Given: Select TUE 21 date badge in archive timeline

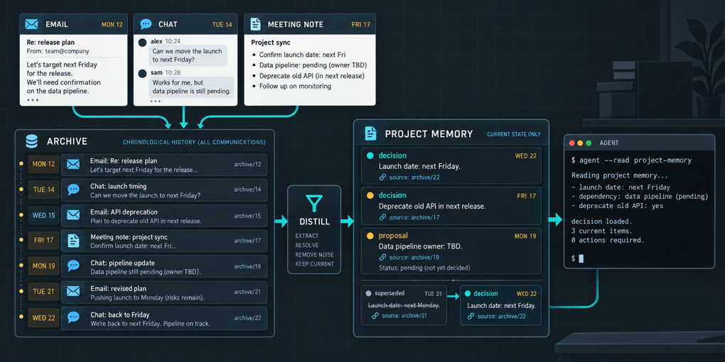Looking at the screenshot, I should click(44, 291).
